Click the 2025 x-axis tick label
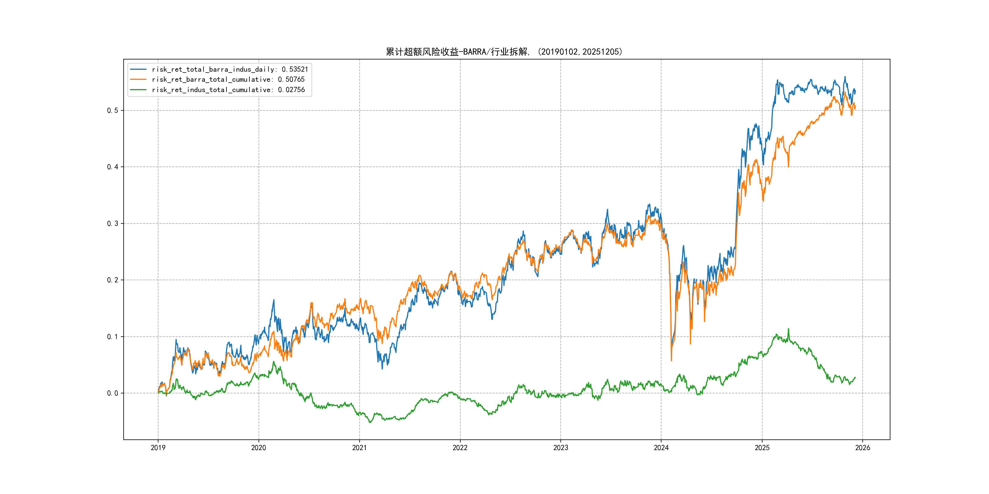Viewport: 989px width, 494px height. 762,448
